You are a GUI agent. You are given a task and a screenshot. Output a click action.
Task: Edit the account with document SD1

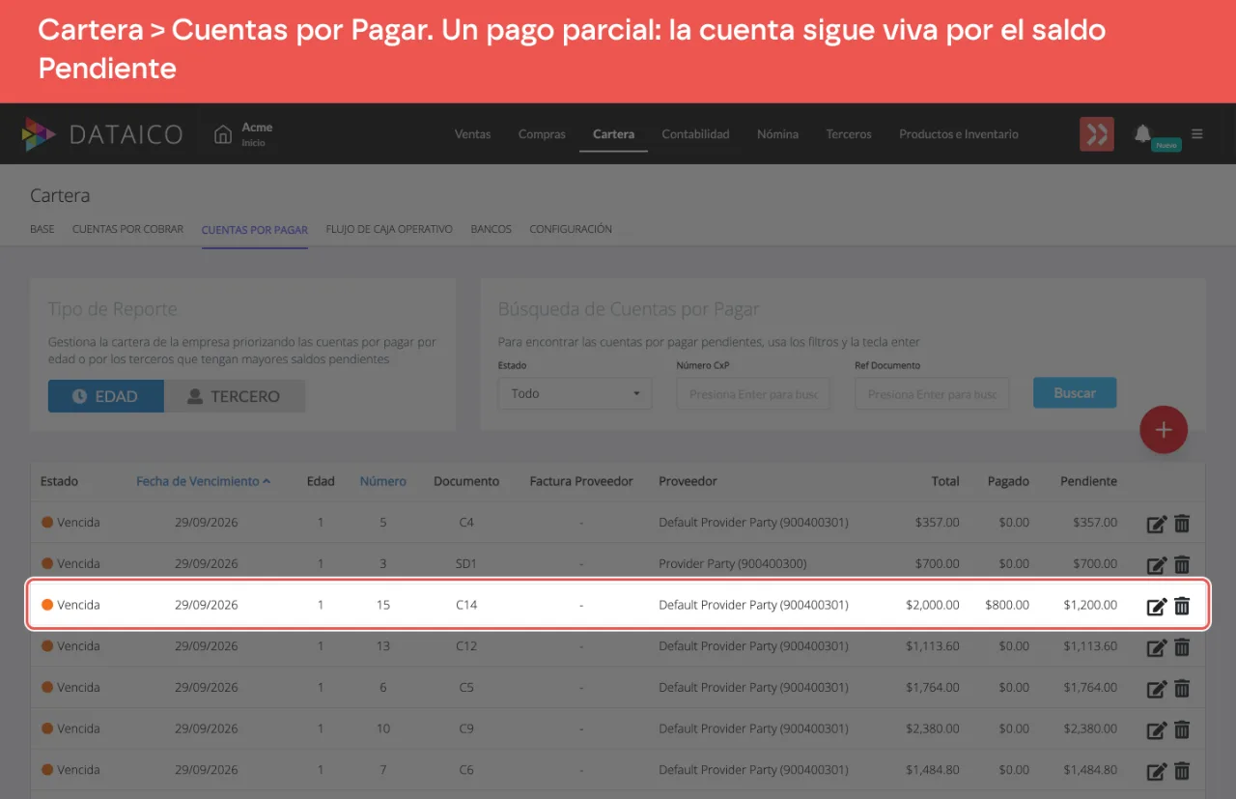tap(1157, 565)
